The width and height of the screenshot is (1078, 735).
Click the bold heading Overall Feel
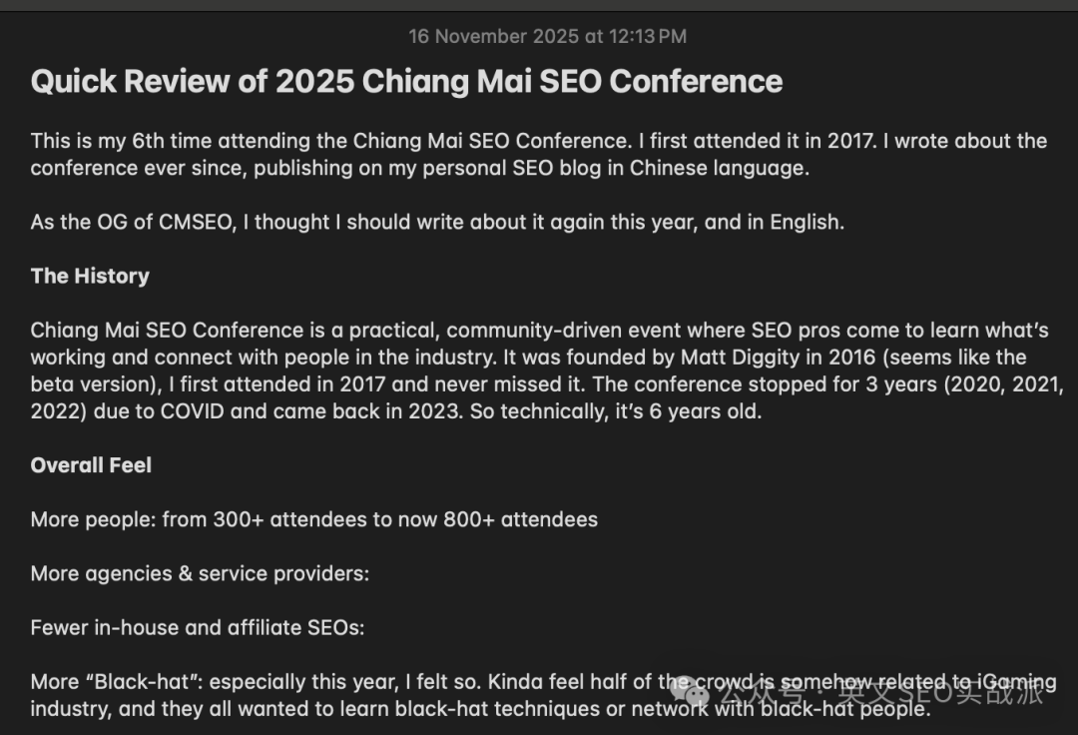pos(91,465)
